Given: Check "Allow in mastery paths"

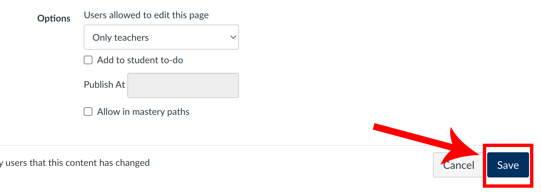Looking at the screenshot, I should coord(88,112).
